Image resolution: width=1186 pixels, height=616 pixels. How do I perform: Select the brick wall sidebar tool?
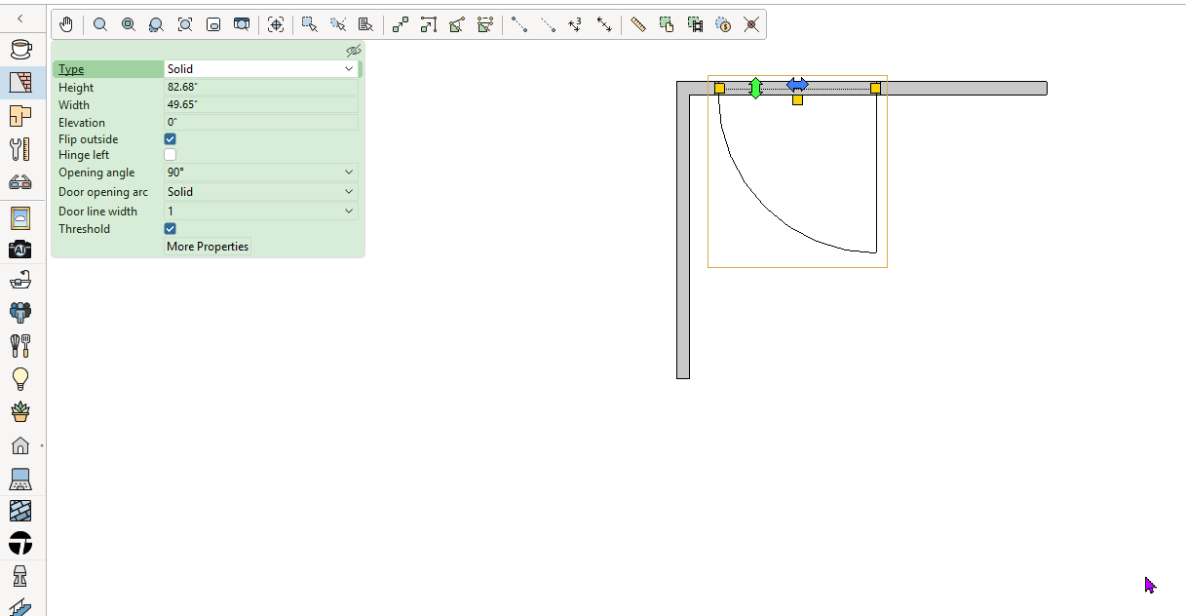click(20, 82)
